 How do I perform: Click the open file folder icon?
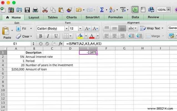tap(19, 10)
